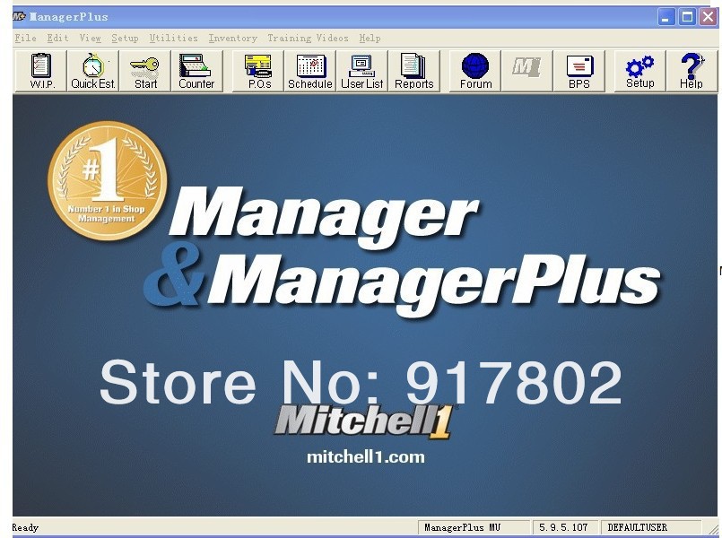Open the Counter sales register

tap(196, 71)
